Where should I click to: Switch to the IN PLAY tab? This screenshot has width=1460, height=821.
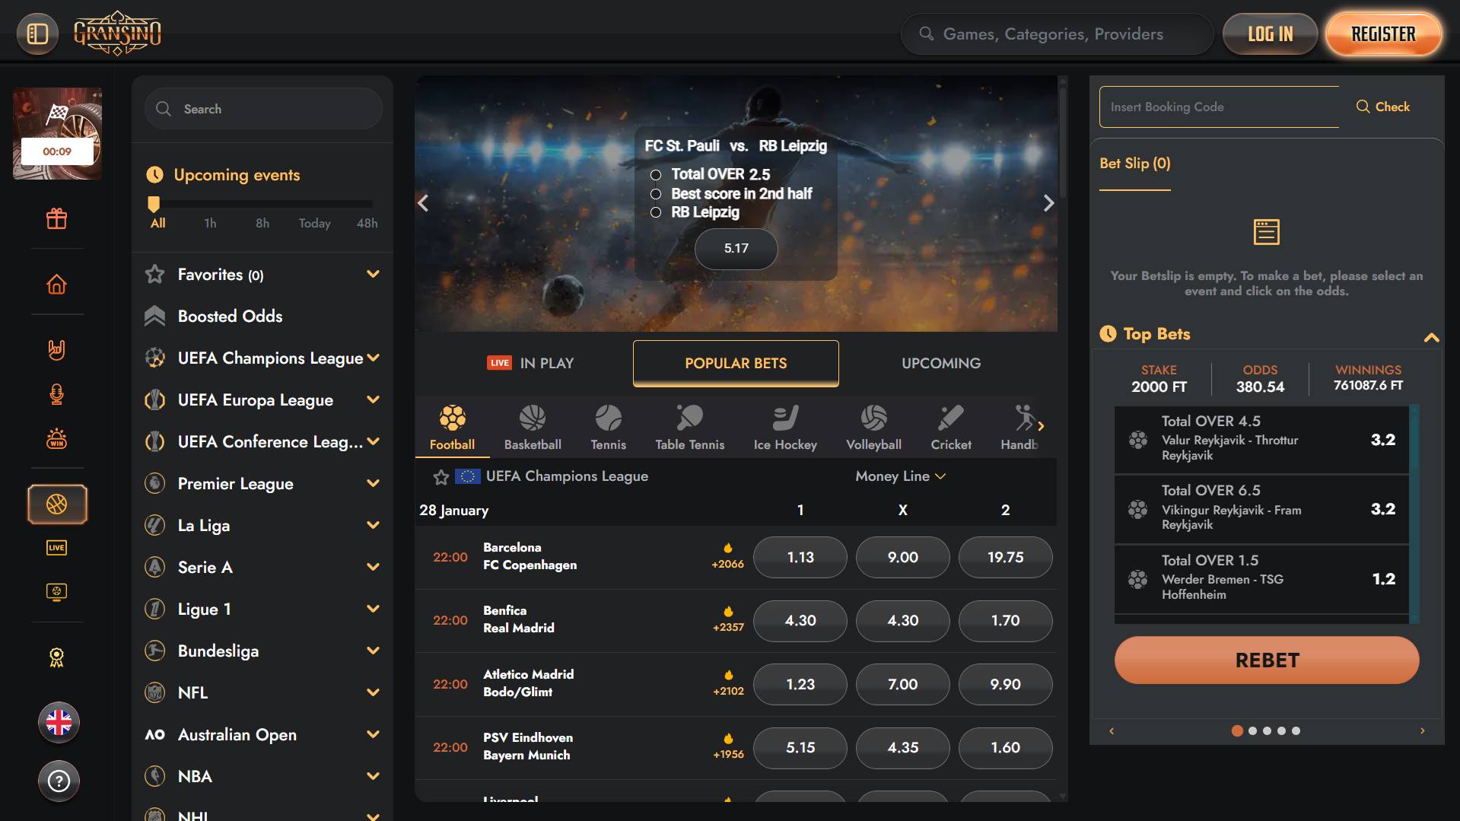click(530, 363)
